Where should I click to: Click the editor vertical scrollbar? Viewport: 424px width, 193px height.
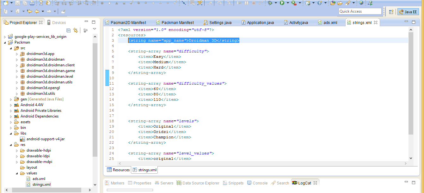coord(411,83)
